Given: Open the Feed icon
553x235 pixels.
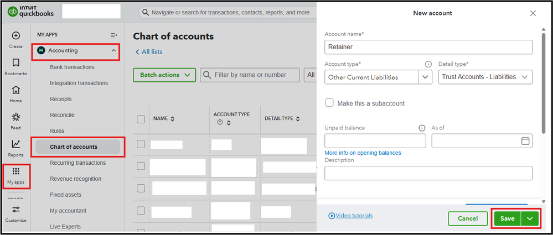Looking at the screenshot, I should pos(15,117).
